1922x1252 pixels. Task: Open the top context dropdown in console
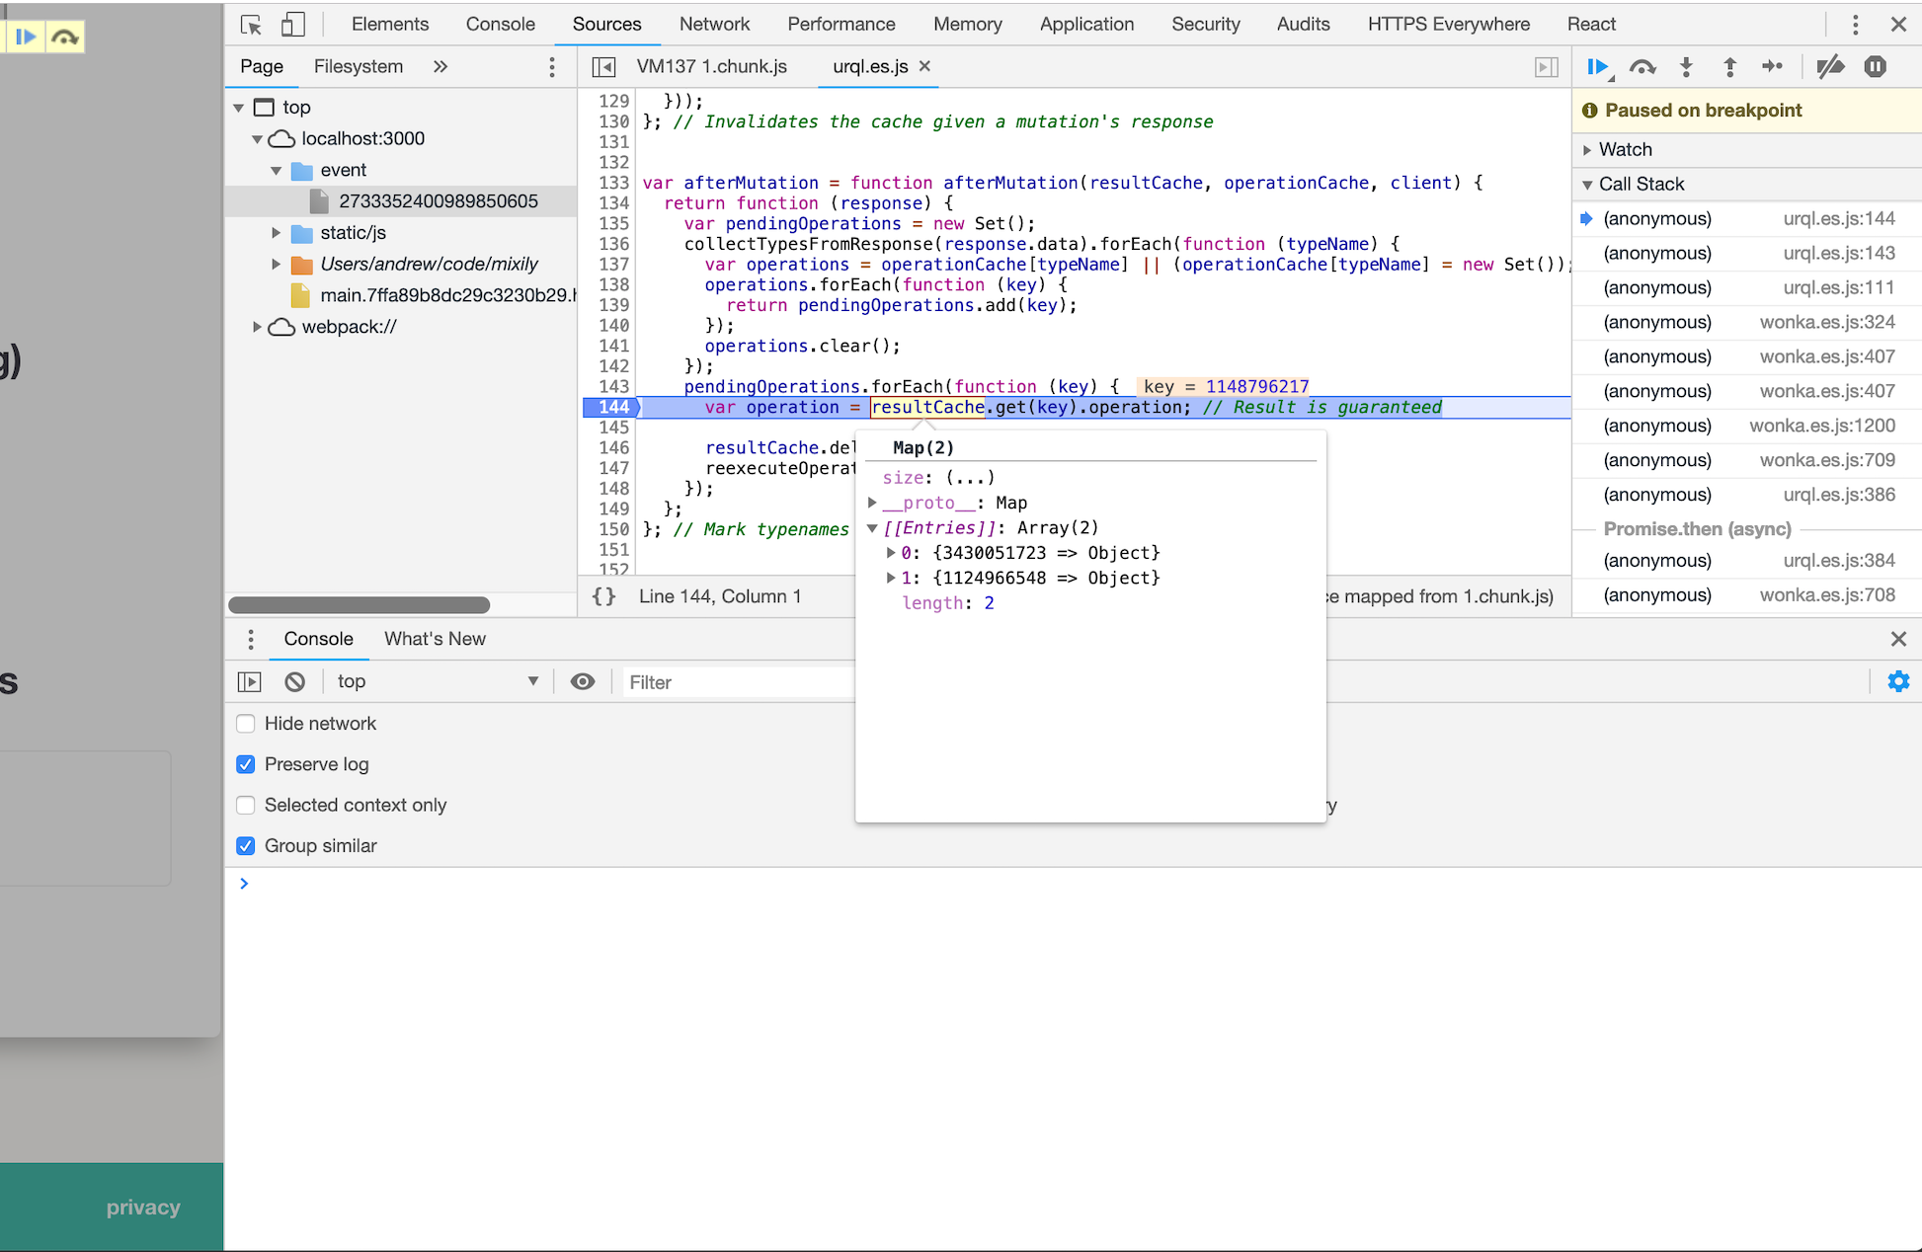click(437, 682)
